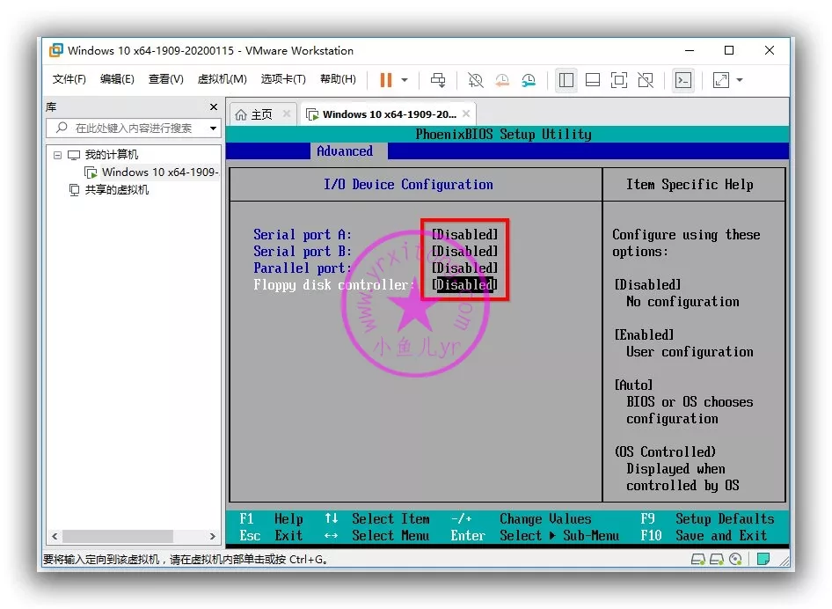
Task: Collapse the 我的计算机 tree node
Action: pyautogui.click(x=57, y=155)
